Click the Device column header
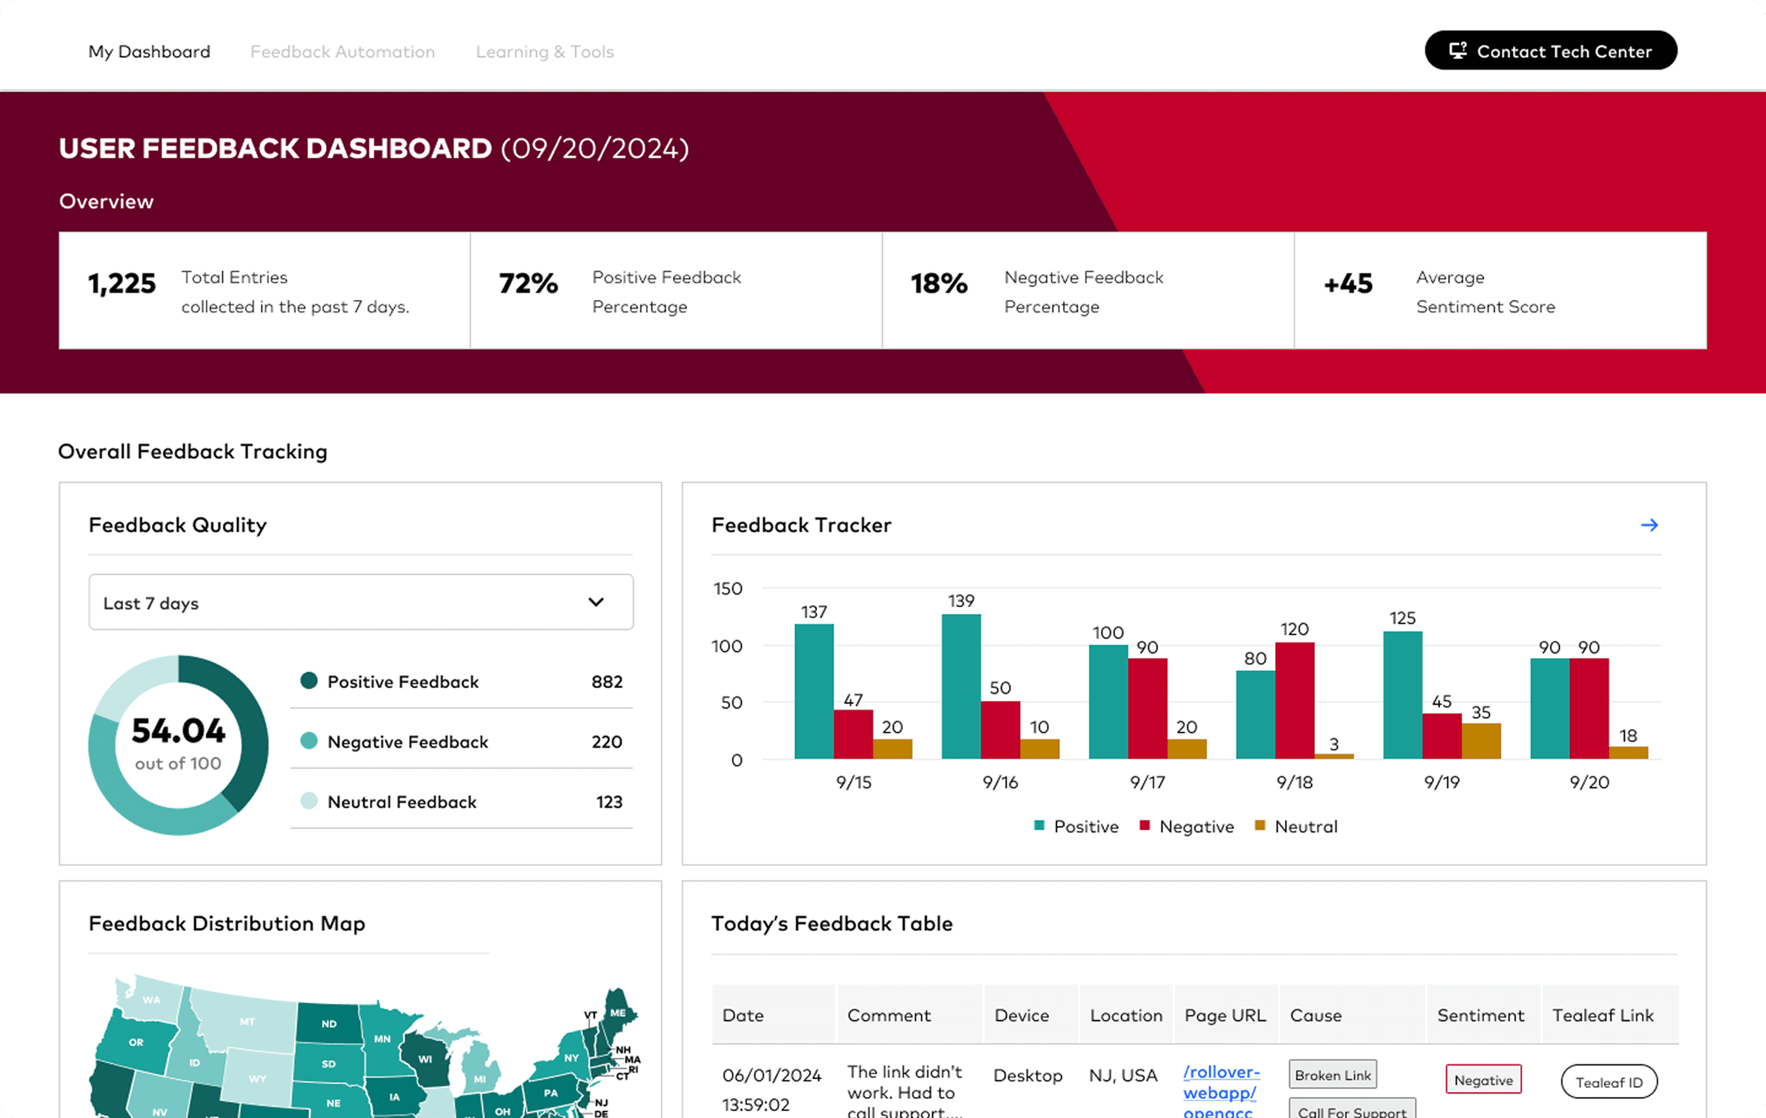1766x1118 pixels. (x=1030, y=1015)
